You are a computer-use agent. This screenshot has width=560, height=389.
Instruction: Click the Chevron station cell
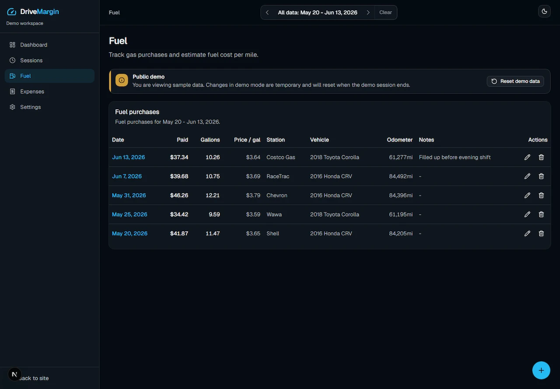pos(277,195)
